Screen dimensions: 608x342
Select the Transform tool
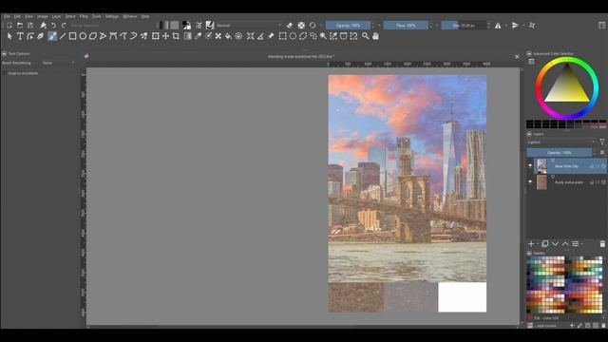156,36
